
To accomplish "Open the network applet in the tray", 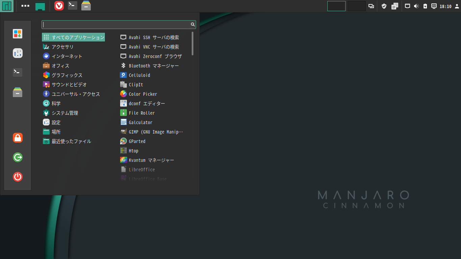I will click(x=408, y=6).
